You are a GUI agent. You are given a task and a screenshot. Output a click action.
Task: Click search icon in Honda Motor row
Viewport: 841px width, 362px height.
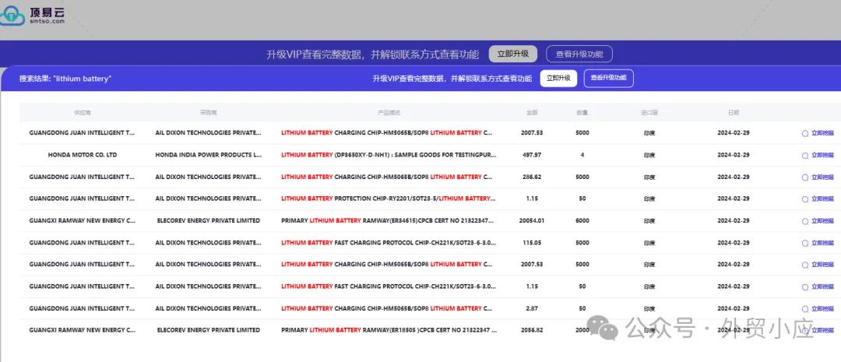click(804, 156)
